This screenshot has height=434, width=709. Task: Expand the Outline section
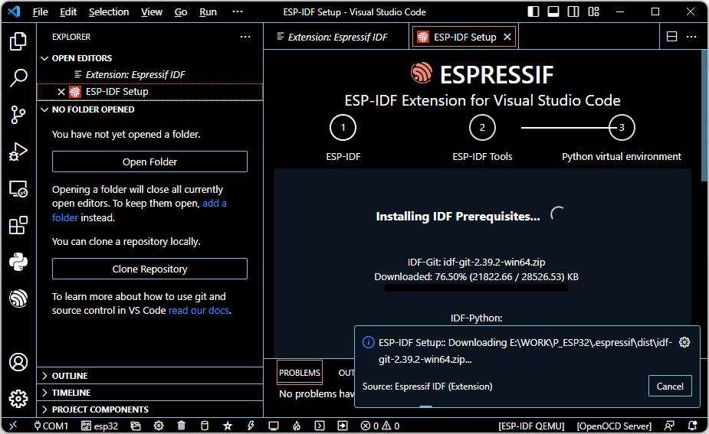(x=149, y=376)
